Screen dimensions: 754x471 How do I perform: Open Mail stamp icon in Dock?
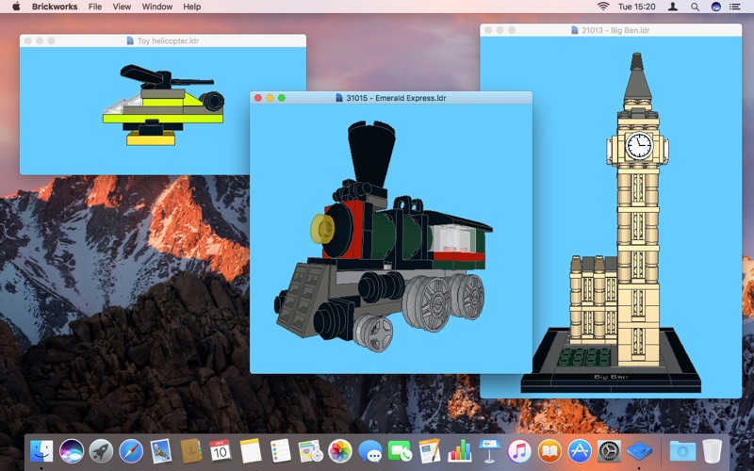(160, 451)
